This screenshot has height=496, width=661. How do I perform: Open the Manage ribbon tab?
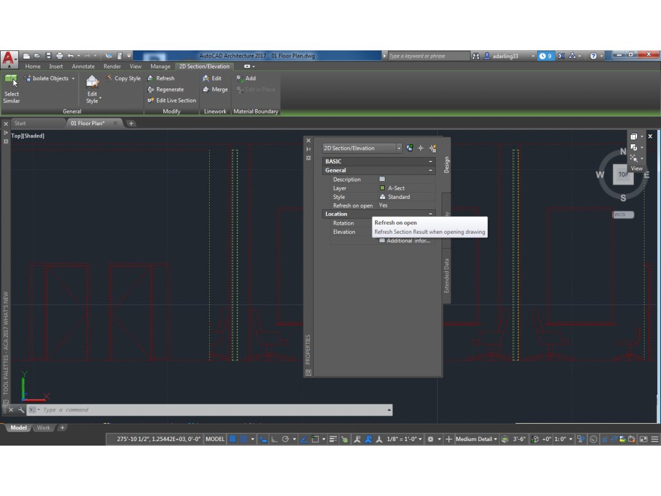[x=160, y=67]
